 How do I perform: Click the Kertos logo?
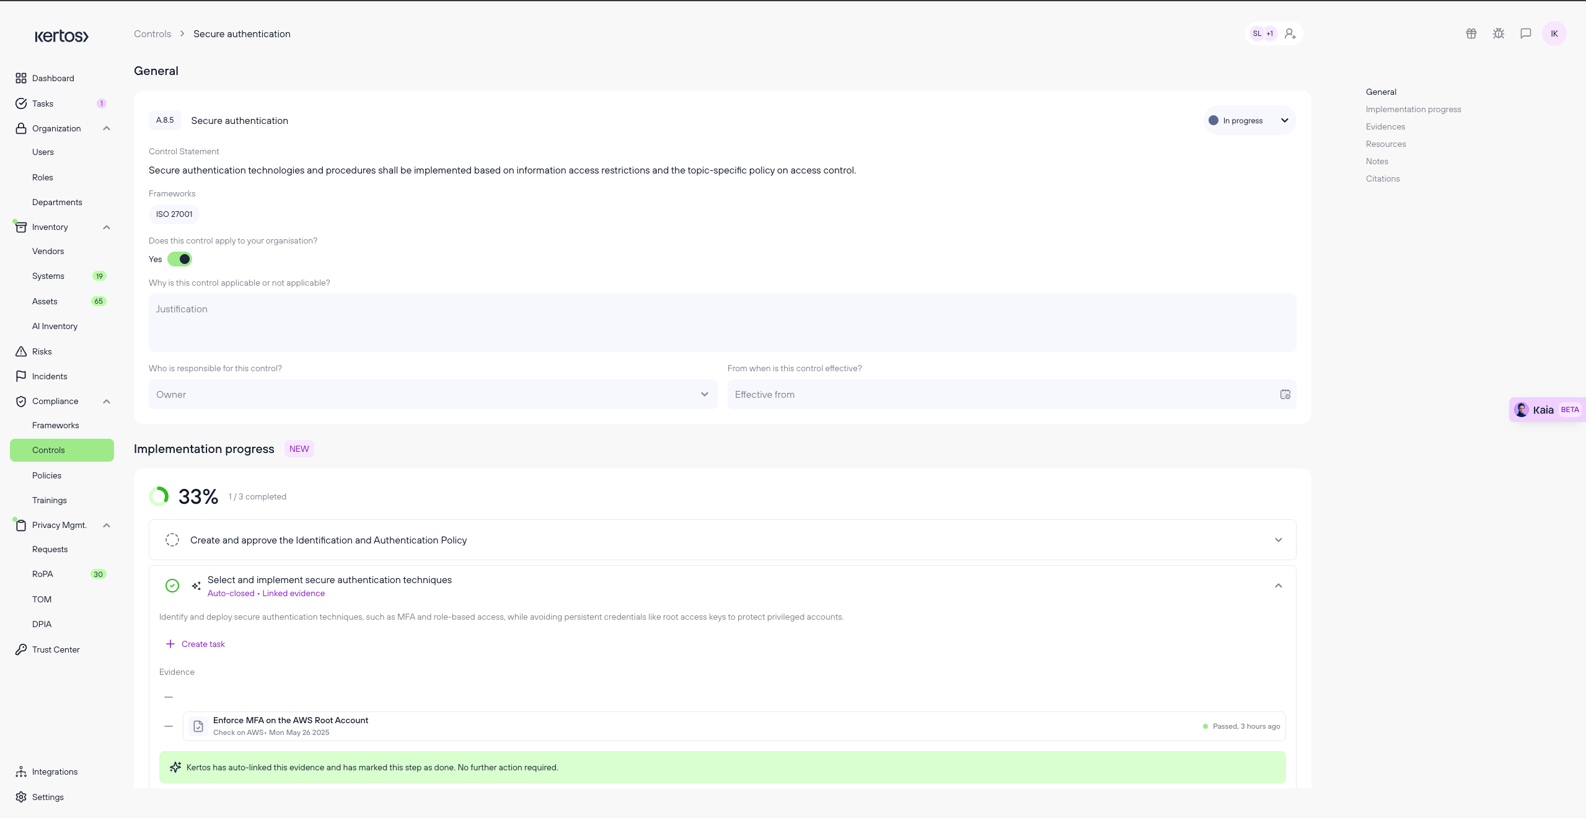(x=61, y=36)
